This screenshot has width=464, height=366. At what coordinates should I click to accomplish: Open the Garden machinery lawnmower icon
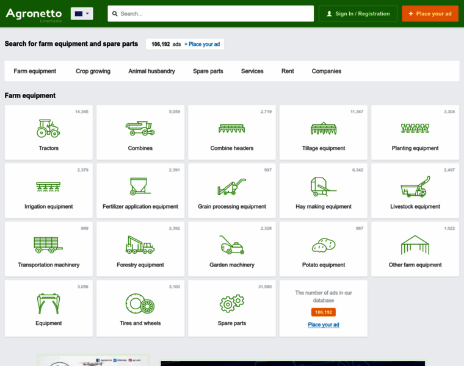[x=231, y=245]
